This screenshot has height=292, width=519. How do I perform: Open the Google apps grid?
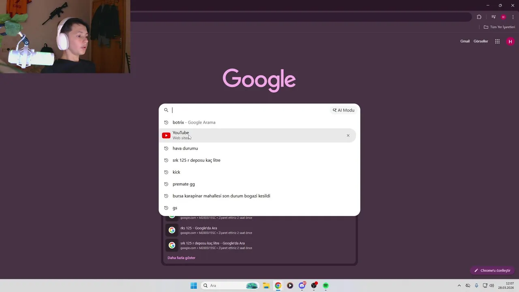coord(497,41)
